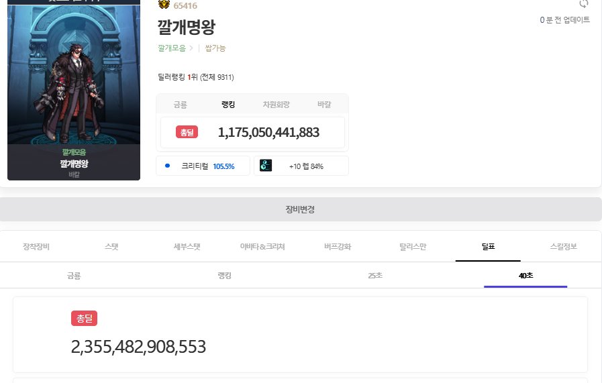Click the 딜러랭킹 1위 (전체 9311) text
602x383 pixels.
[x=196, y=77]
